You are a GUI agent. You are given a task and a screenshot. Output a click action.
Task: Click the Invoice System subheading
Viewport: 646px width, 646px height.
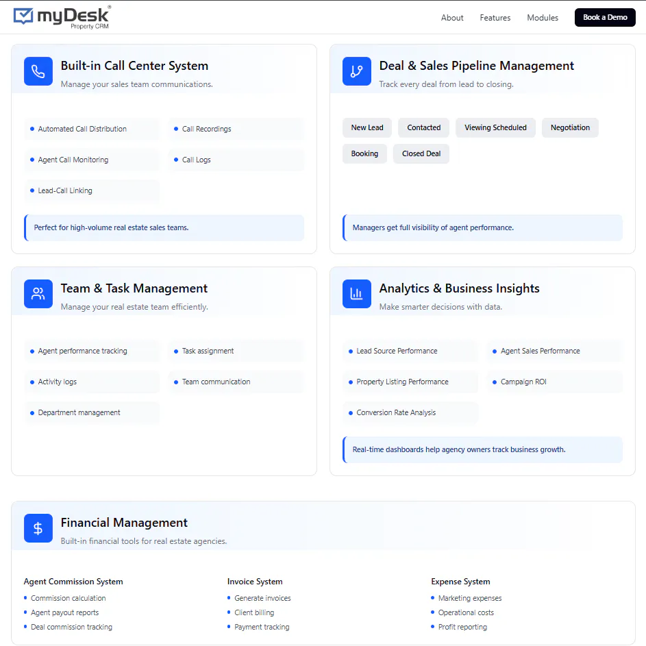[255, 582]
